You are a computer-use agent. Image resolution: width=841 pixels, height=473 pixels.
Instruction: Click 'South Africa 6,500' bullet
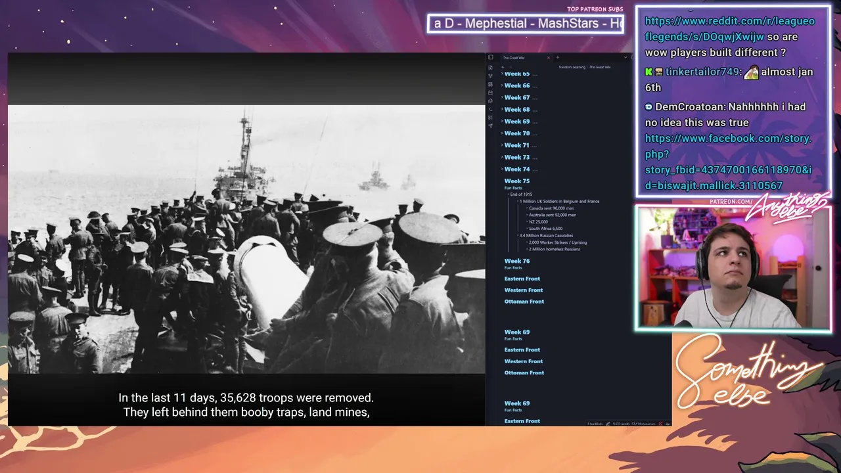(x=545, y=229)
